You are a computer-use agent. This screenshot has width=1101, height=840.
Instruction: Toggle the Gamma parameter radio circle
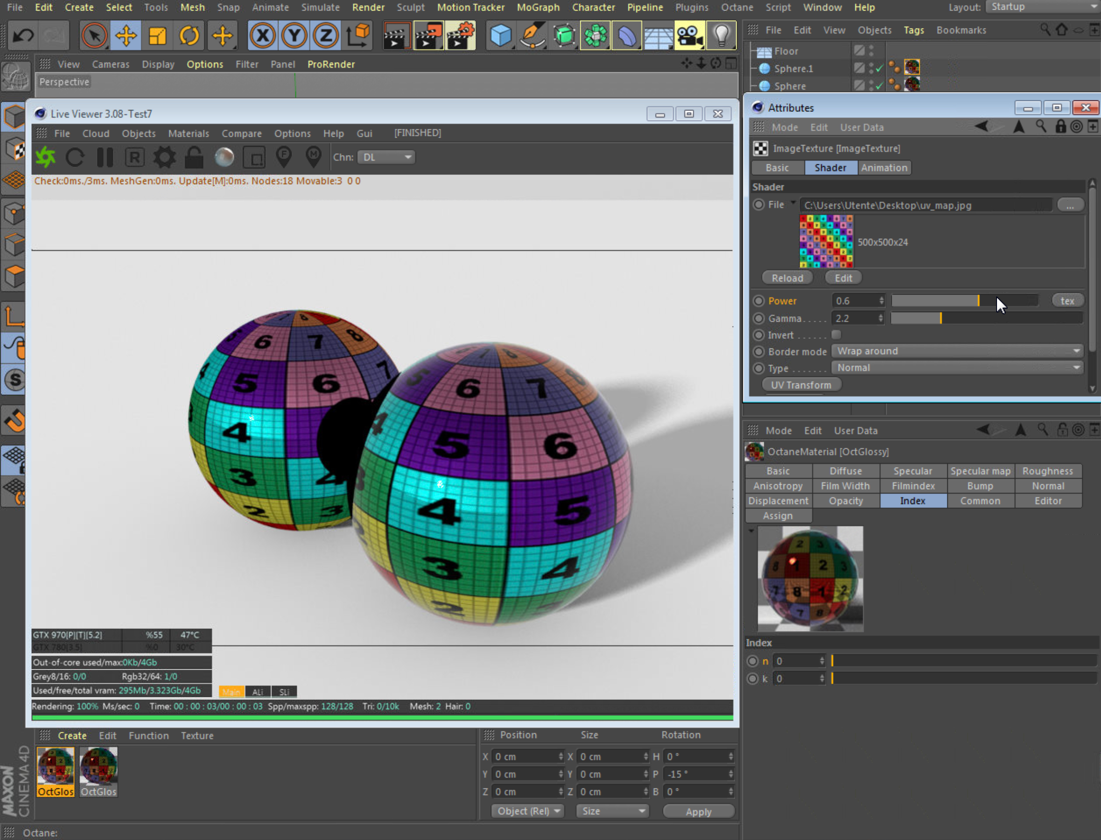759,319
